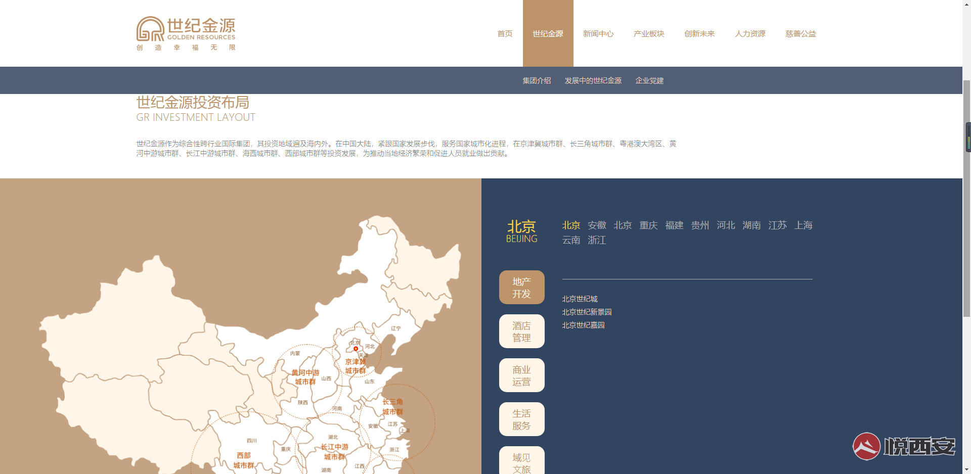
Task: Open the 北京世纪城 project link
Action: (580, 299)
